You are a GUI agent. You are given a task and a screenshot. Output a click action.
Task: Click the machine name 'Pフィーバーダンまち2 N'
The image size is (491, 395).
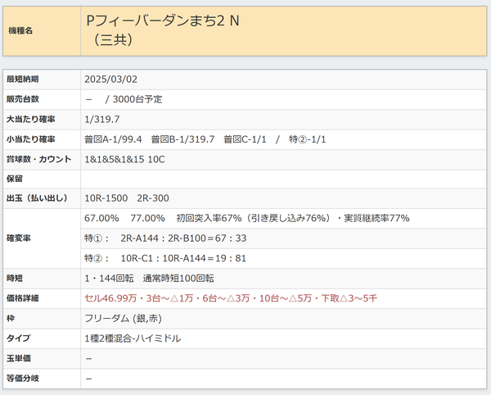163,20
